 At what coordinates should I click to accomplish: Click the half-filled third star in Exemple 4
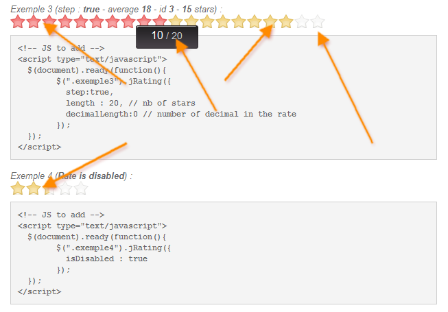click(49, 189)
